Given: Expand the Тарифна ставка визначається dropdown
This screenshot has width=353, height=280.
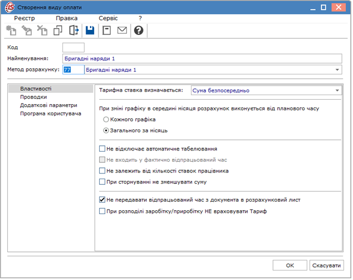Looking at the screenshot, I should (x=338, y=91).
